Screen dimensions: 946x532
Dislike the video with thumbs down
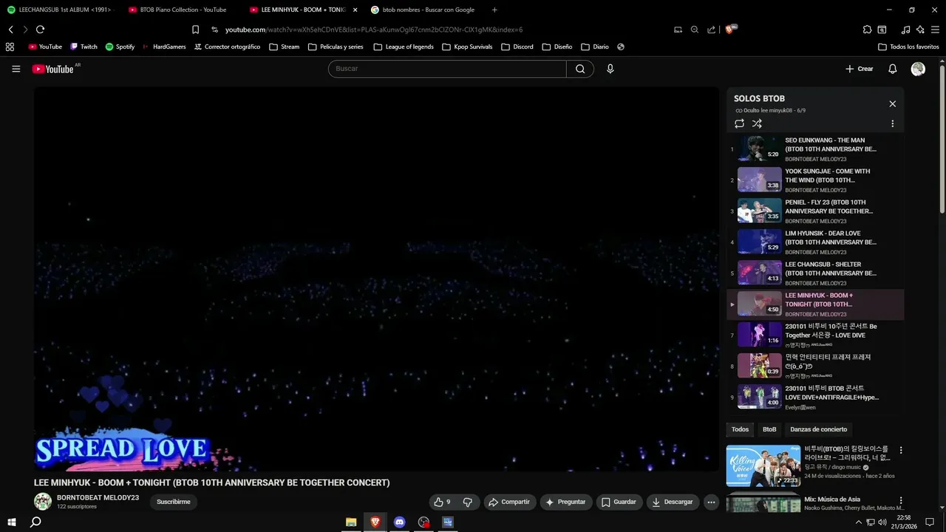[x=467, y=502]
